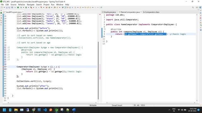
Task: Expand the system tray hidden icons chevron
Action: (169, 110)
